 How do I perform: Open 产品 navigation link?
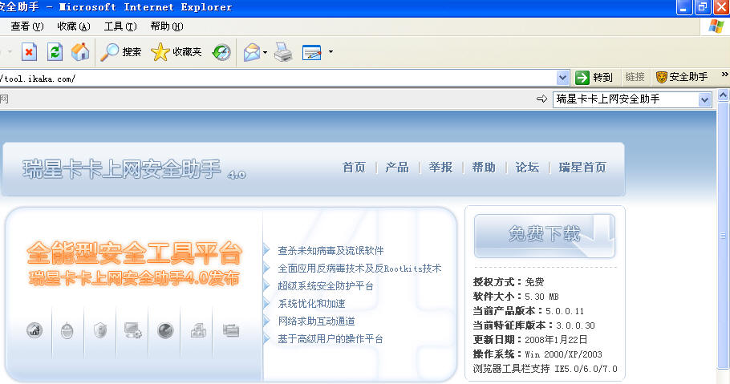pos(396,167)
